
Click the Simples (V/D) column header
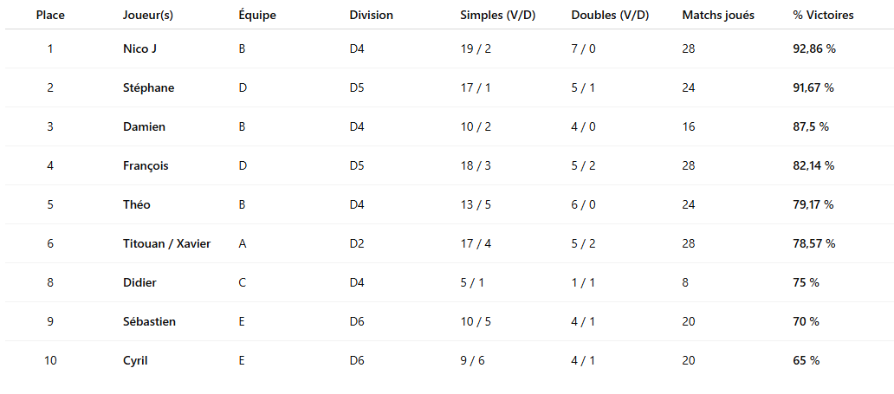498,15
